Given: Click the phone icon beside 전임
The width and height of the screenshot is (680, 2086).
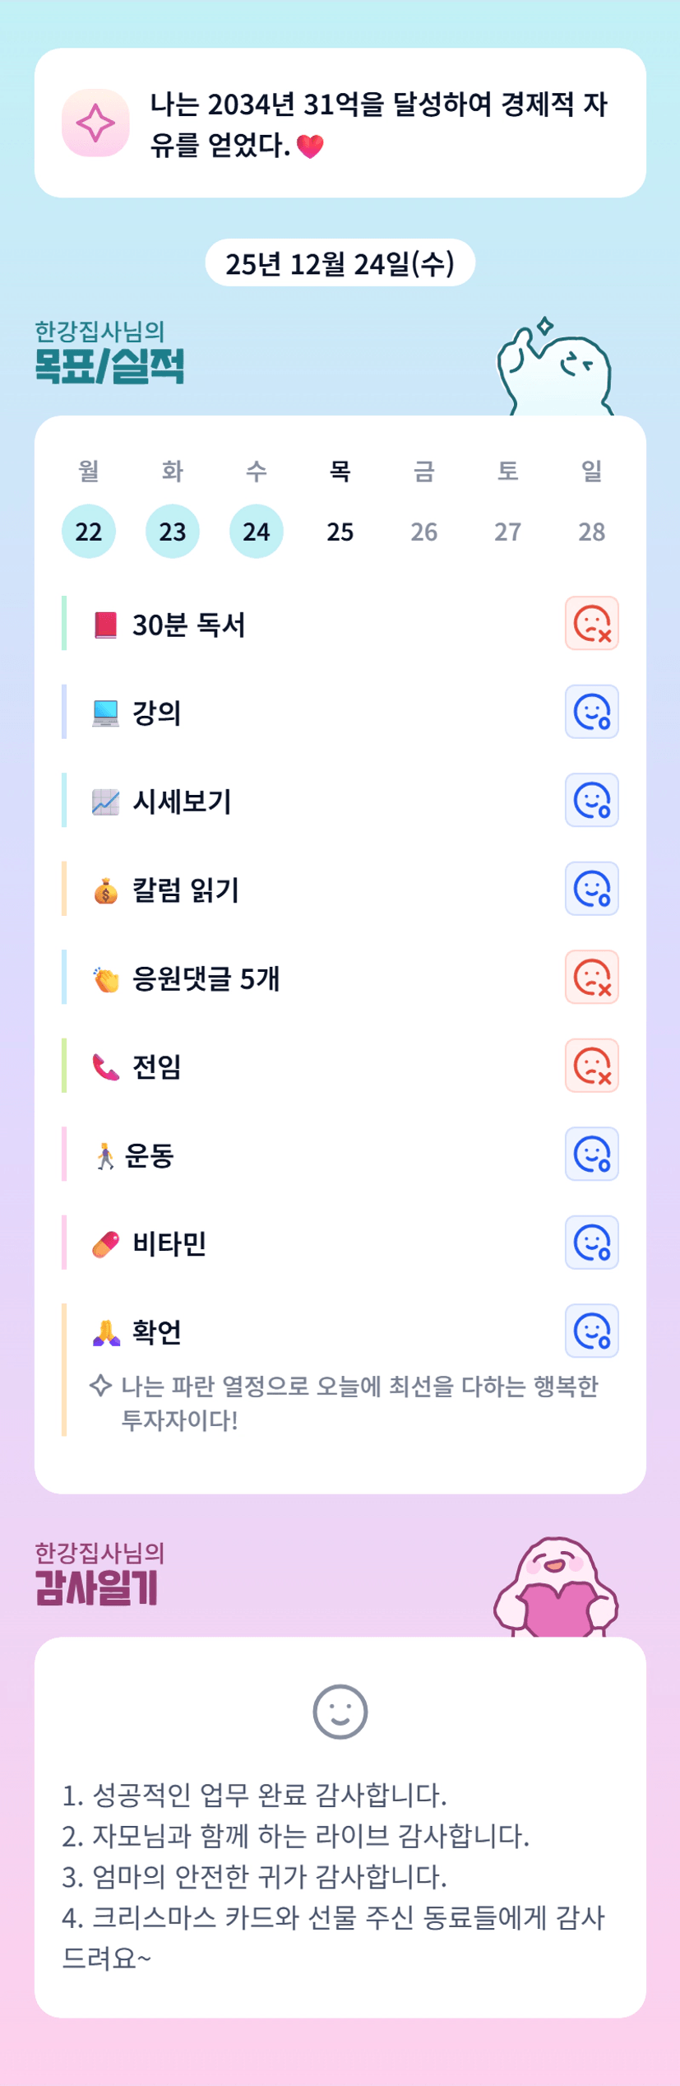Looking at the screenshot, I should [105, 1067].
